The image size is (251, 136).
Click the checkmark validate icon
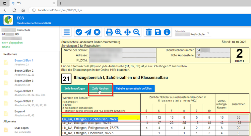79,32
